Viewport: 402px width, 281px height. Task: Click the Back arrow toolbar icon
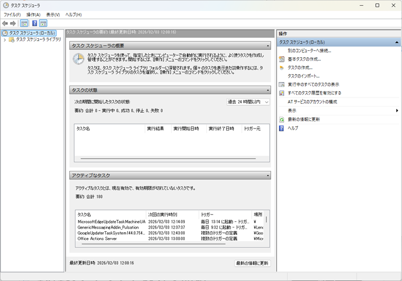5,24
